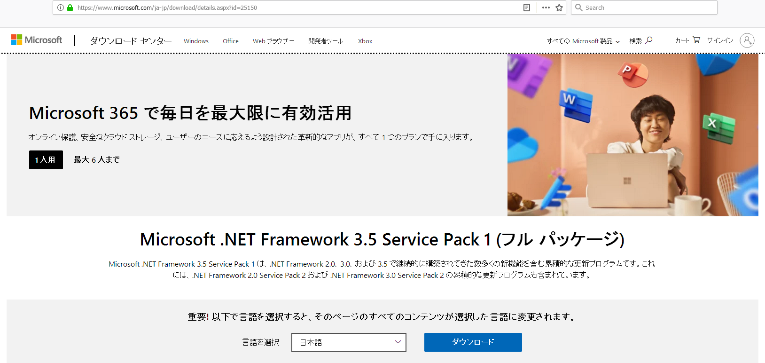Click the green padlock security icon
The image size is (765, 363).
click(70, 8)
